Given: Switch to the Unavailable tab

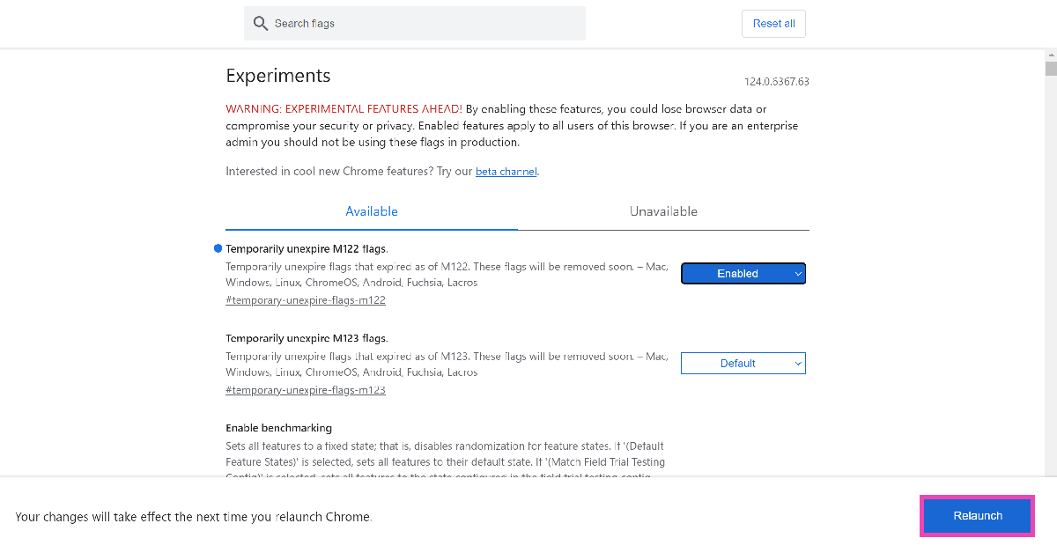Looking at the screenshot, I should [663, 211].
